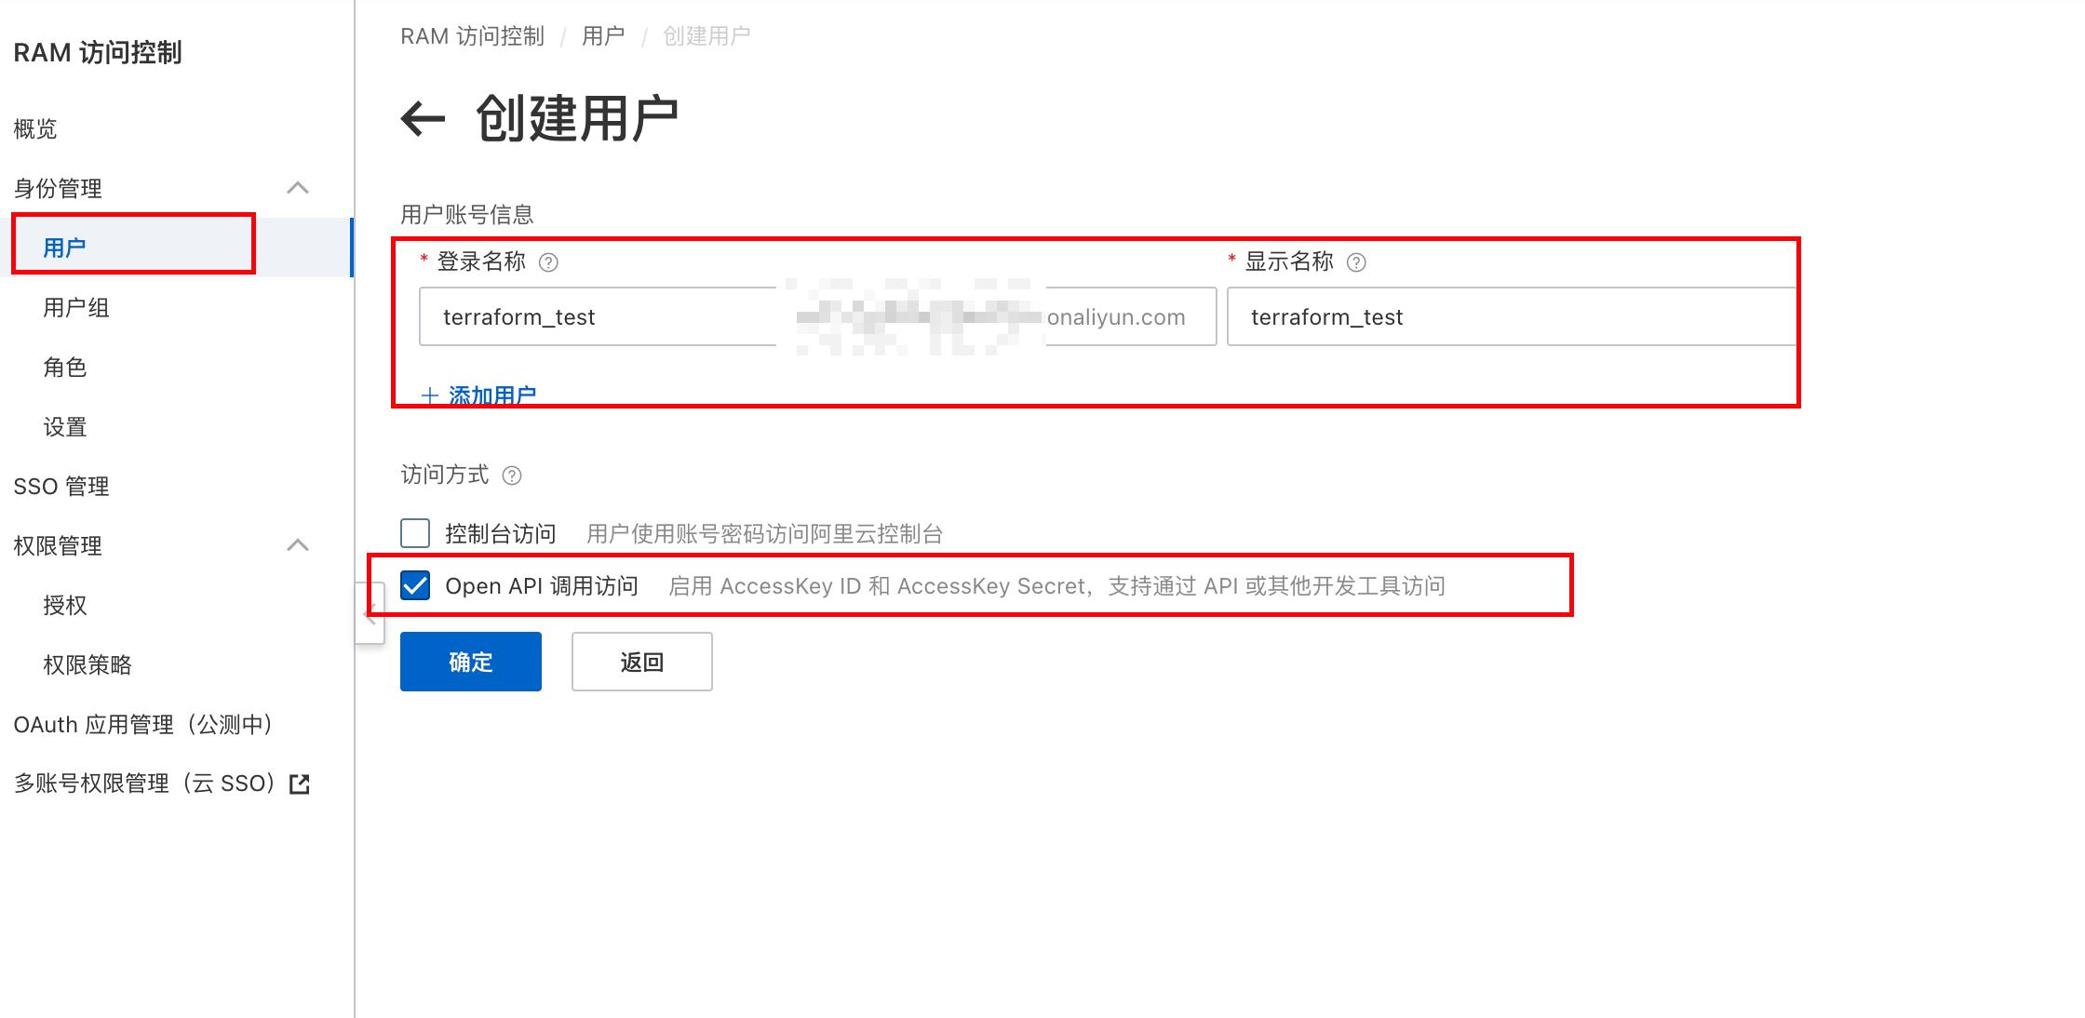
Task: Open OAuth 应用管理 in the sidebar
Action: [x=143, y=724]
